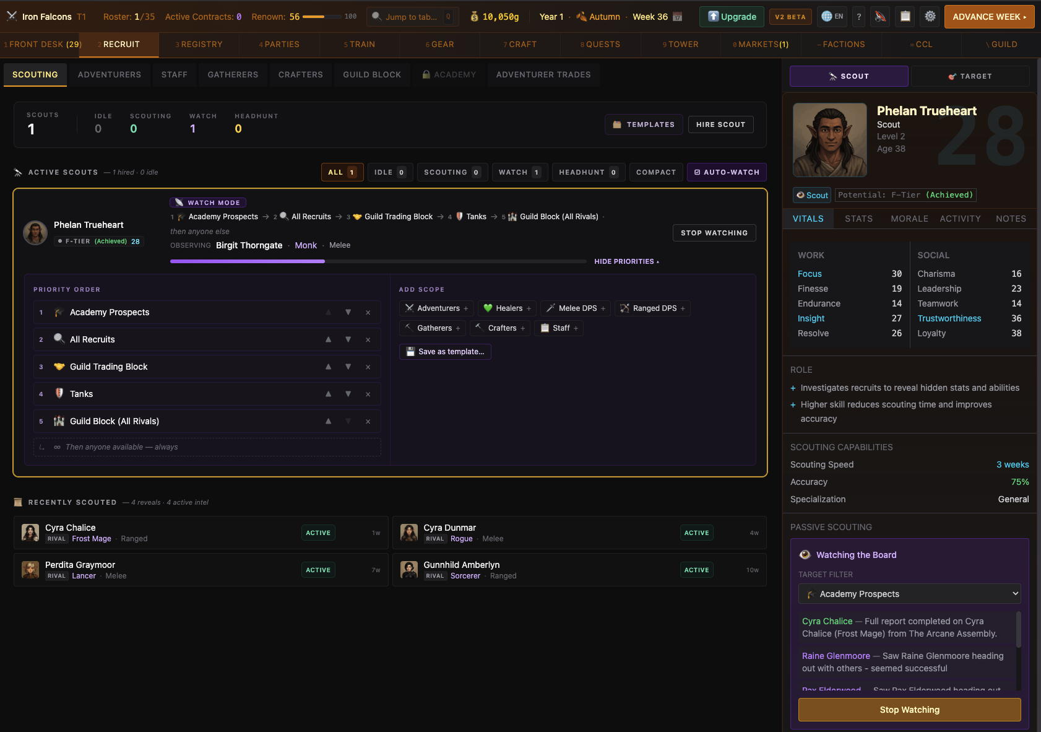The image size is (1041, 732).
Task: Switch to the MORALE tab
Action: coord(909,219)
